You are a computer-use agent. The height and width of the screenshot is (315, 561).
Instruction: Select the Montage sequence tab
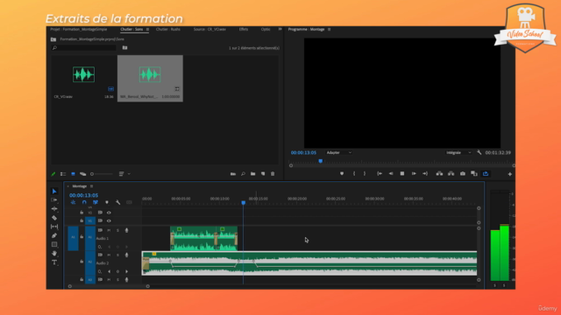tap(80, 186)
